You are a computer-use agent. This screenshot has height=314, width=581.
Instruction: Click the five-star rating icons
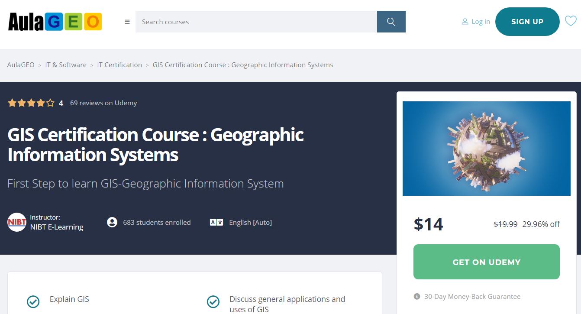pos(31,103)
